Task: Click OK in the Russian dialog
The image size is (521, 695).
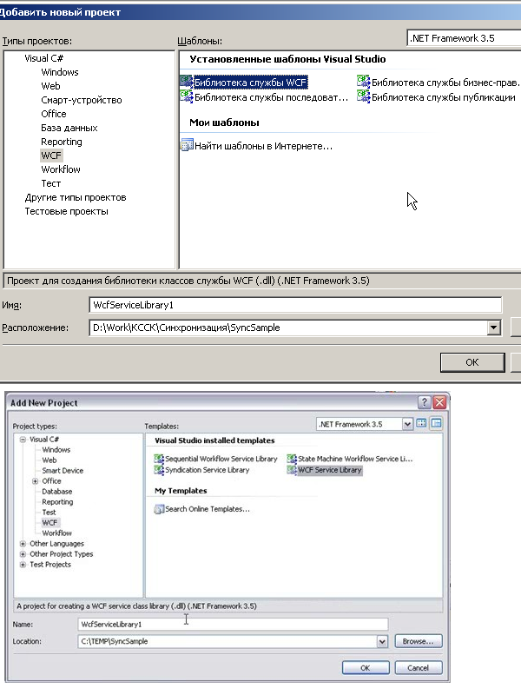Action: pos(472,362)
